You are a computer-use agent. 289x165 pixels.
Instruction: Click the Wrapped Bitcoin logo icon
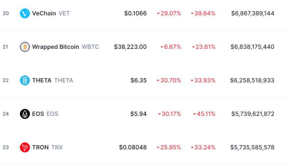pos(25,47)
